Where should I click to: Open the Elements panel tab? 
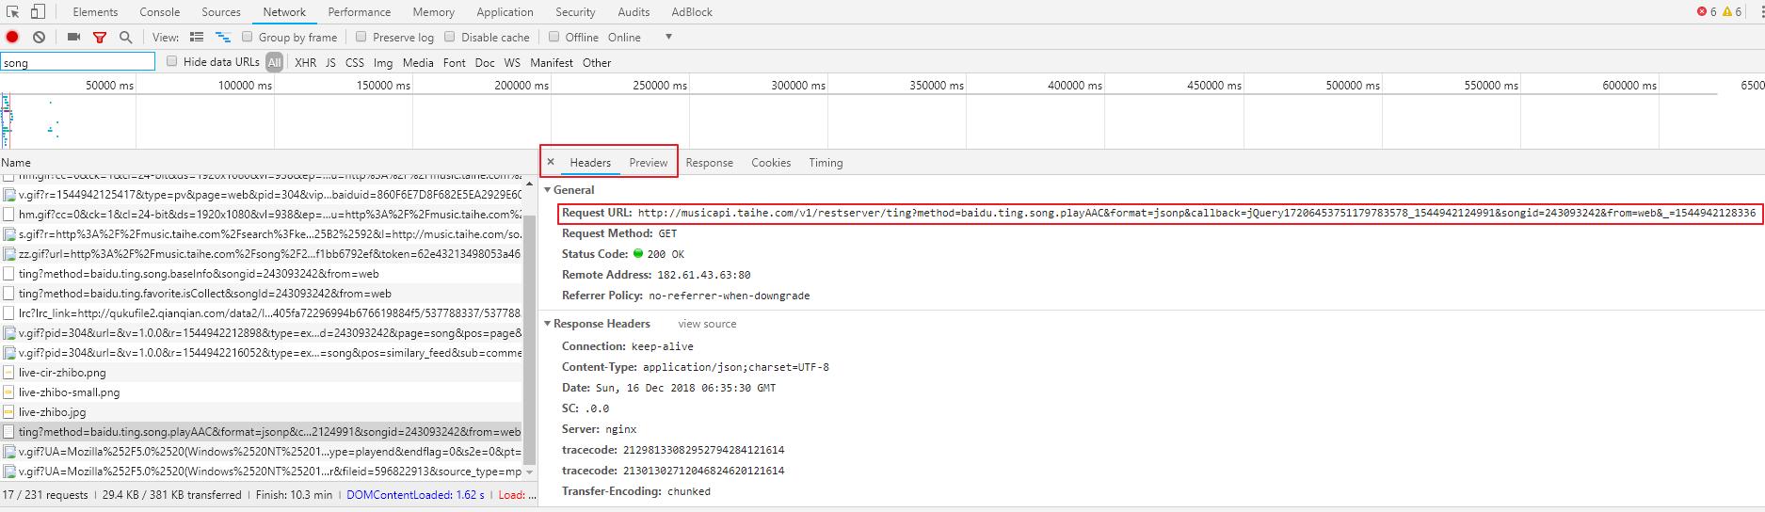96,12
